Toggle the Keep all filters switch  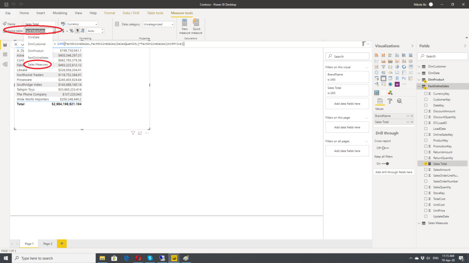(x=385, y=164)
